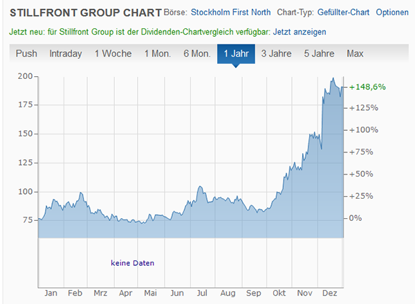The height and width of the screenshot is (304, 415).
Task: Click the +75% percent axis label
Action: click(x=361, y=152)
